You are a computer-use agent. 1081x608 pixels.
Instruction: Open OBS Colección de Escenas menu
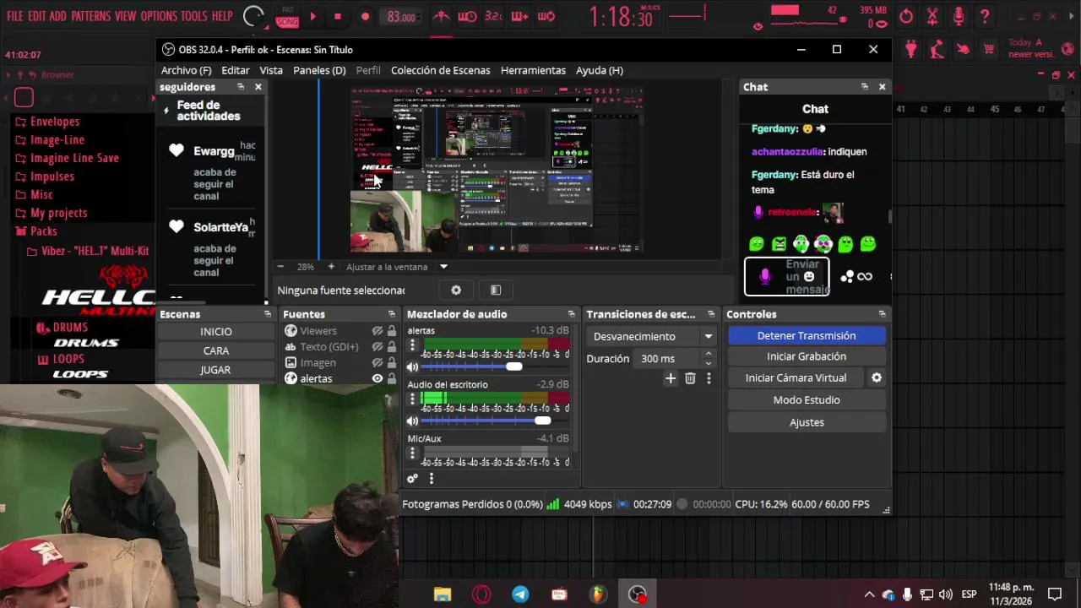(x=440, y=70)
